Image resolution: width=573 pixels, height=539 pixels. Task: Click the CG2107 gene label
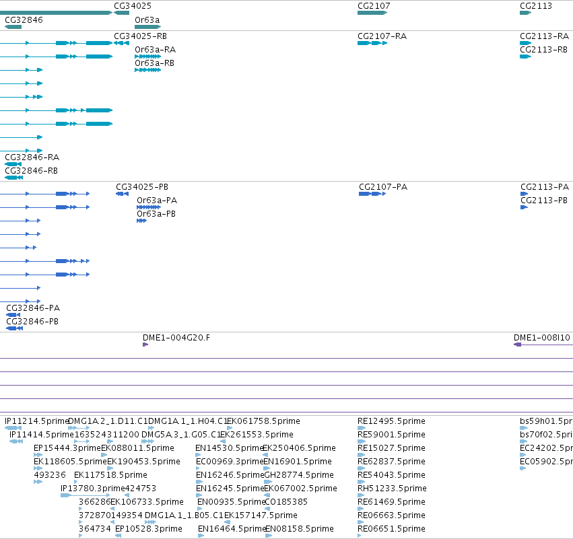(374, 6)
